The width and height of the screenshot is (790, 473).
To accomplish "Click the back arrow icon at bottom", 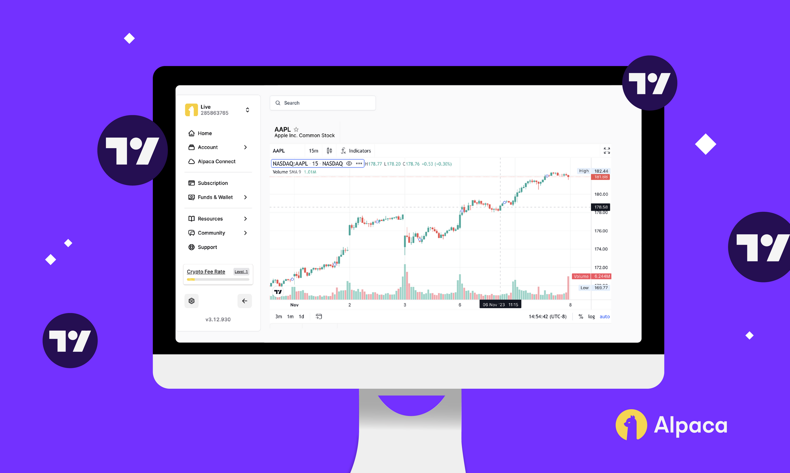I will [x=244, y=301].
